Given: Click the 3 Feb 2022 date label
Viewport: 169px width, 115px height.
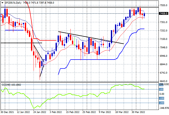Looking at the screenshot, I should pos(56,112).
